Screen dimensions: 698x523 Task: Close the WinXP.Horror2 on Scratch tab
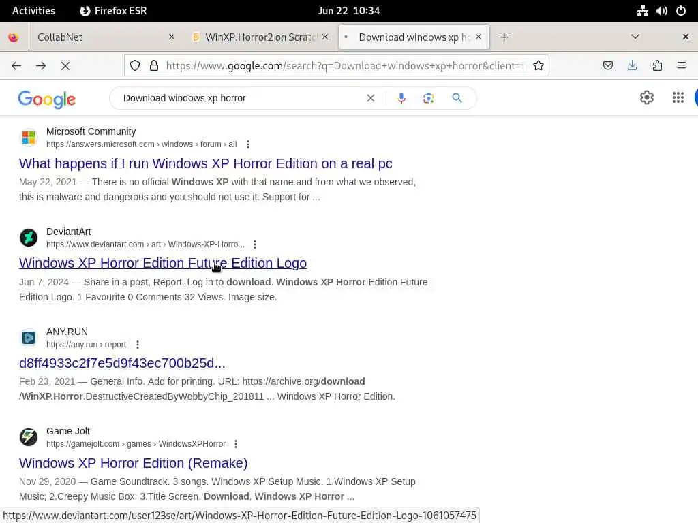tap(325, 37)
